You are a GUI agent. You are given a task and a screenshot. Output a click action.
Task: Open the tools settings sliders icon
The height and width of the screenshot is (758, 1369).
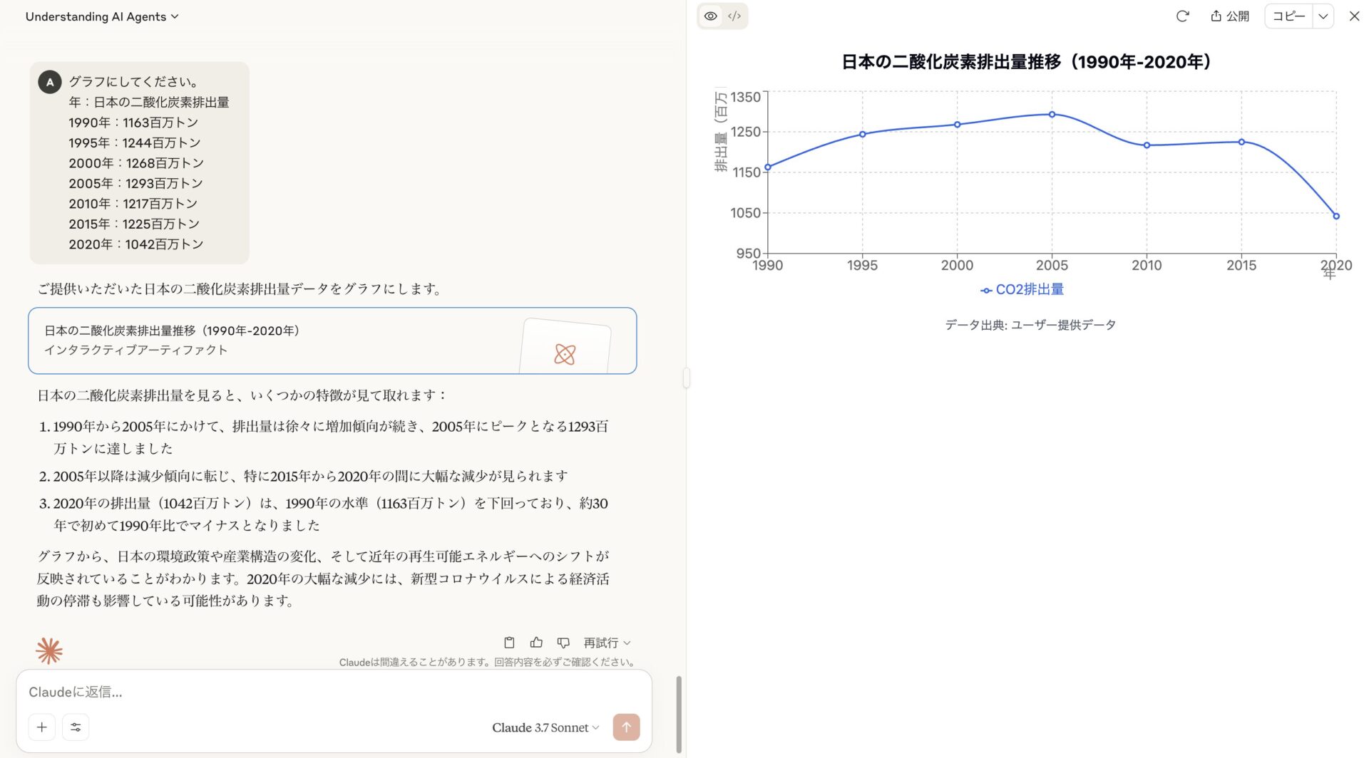(x=76, y=727)
